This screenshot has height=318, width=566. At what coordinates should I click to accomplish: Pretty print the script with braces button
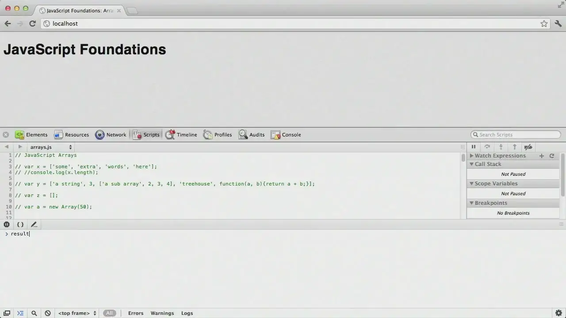(x=20, y=224)
